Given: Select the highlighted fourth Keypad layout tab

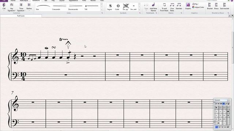Looking at the screenshot, I should coord(223,104).
